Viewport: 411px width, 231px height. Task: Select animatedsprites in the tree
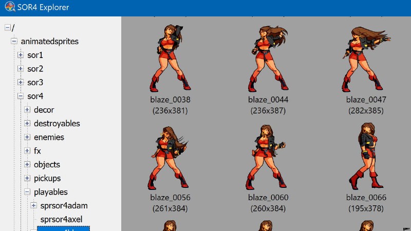(x=49, y=42)
